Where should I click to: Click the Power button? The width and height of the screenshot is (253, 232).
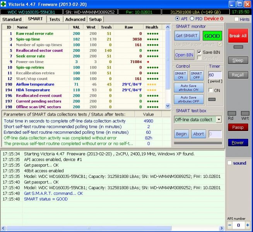238,142
